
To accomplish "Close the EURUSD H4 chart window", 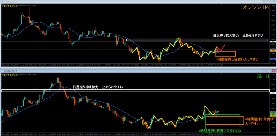I will (x=274, y=1).
